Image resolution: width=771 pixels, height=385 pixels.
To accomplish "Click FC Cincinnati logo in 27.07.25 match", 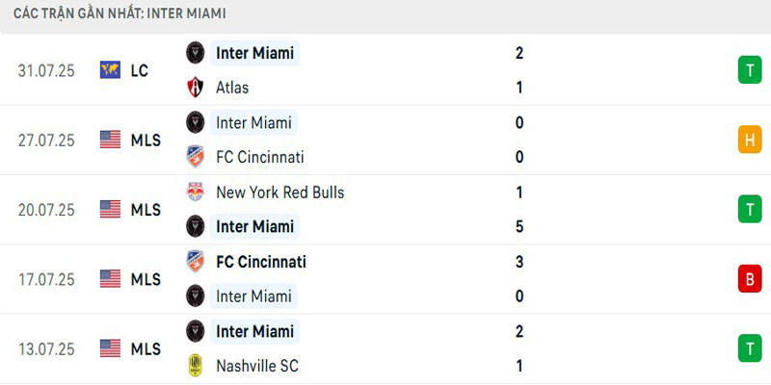I will [x=196, y=157].
